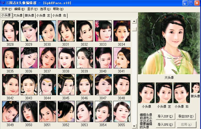Select portrait thumbnail 3051
This screenshot has height=129, width=201.
click(48, 111)
